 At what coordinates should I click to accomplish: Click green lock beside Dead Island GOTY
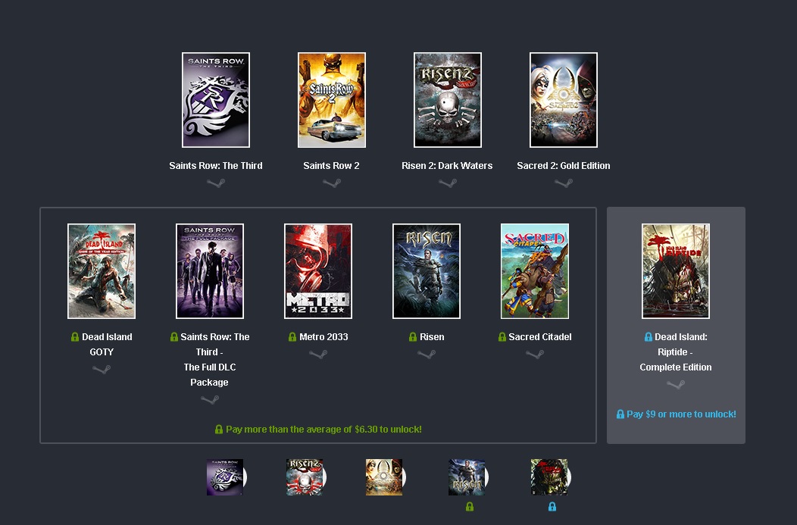tap(75, 337)
